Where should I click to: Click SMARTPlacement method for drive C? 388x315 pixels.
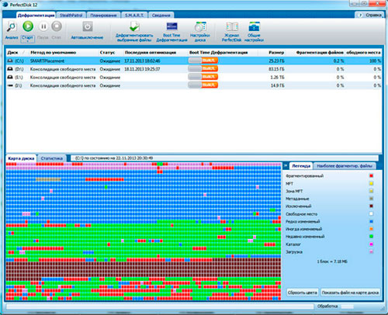point(47,61)
